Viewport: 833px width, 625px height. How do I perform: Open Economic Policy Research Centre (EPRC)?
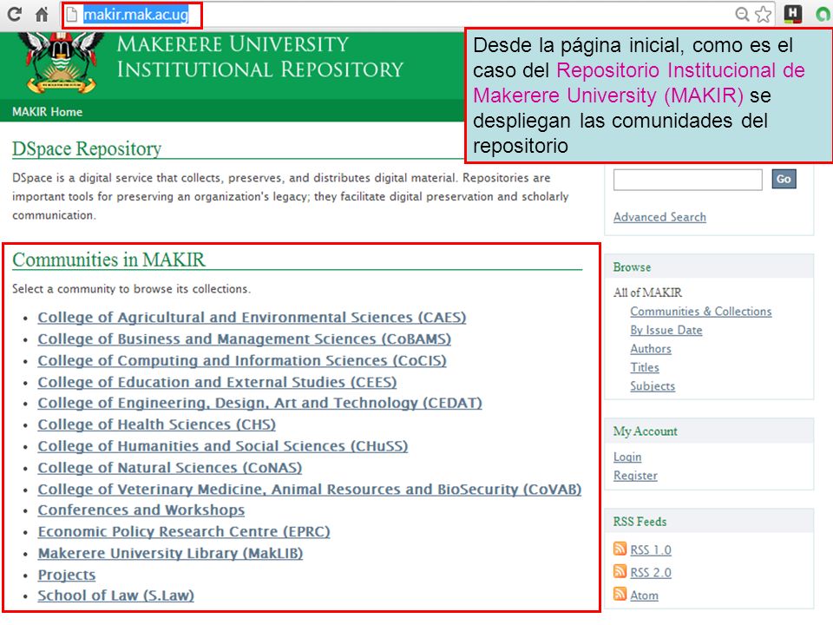point(184,531)
